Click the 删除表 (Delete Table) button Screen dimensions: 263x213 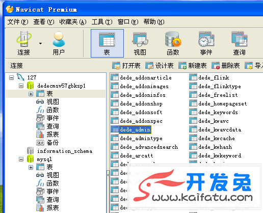pyautogui.click(x=226, y=66)
